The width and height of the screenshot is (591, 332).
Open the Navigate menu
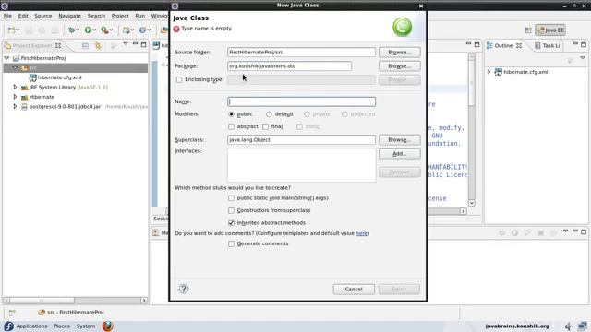pos(70,16)
